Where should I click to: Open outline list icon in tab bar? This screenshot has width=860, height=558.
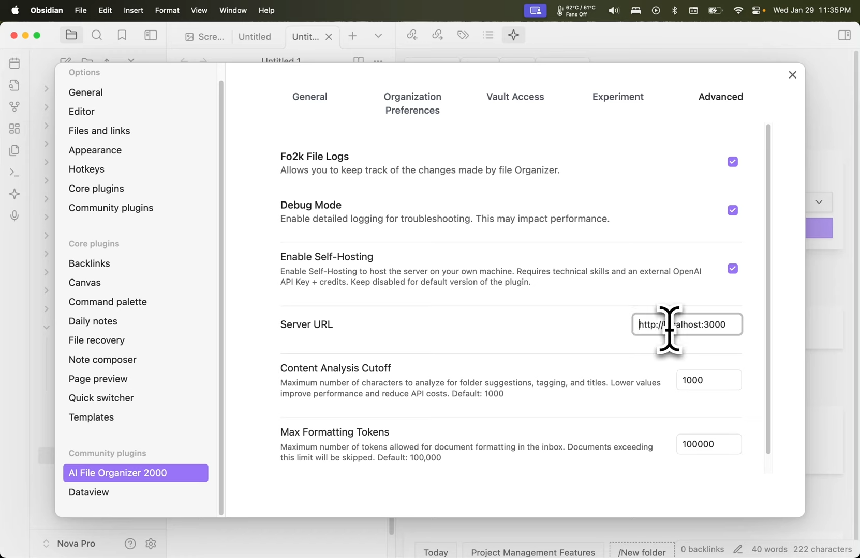[488, 35]
